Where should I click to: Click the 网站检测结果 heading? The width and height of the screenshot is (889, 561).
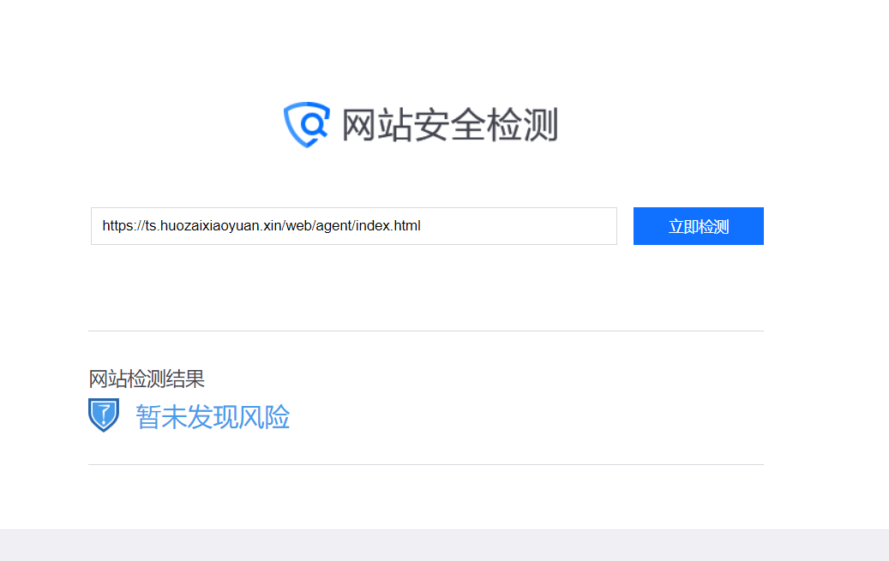147,379
